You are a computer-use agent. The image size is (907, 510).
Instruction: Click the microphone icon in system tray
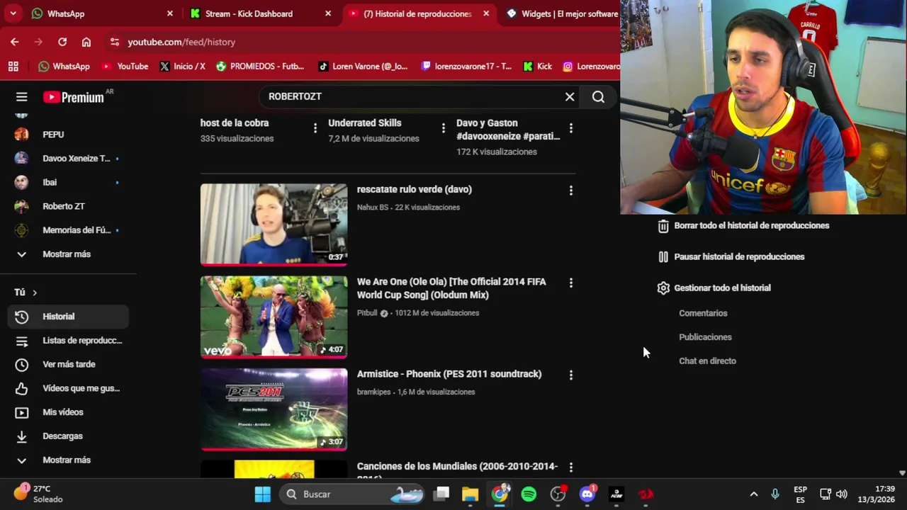tap(775, 494)
